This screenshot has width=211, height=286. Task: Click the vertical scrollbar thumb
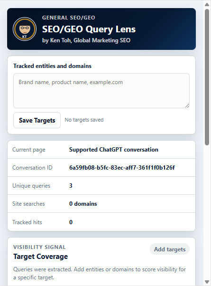click(x=207, y=77)
